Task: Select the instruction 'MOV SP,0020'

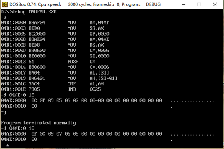Action: point(88,34)
